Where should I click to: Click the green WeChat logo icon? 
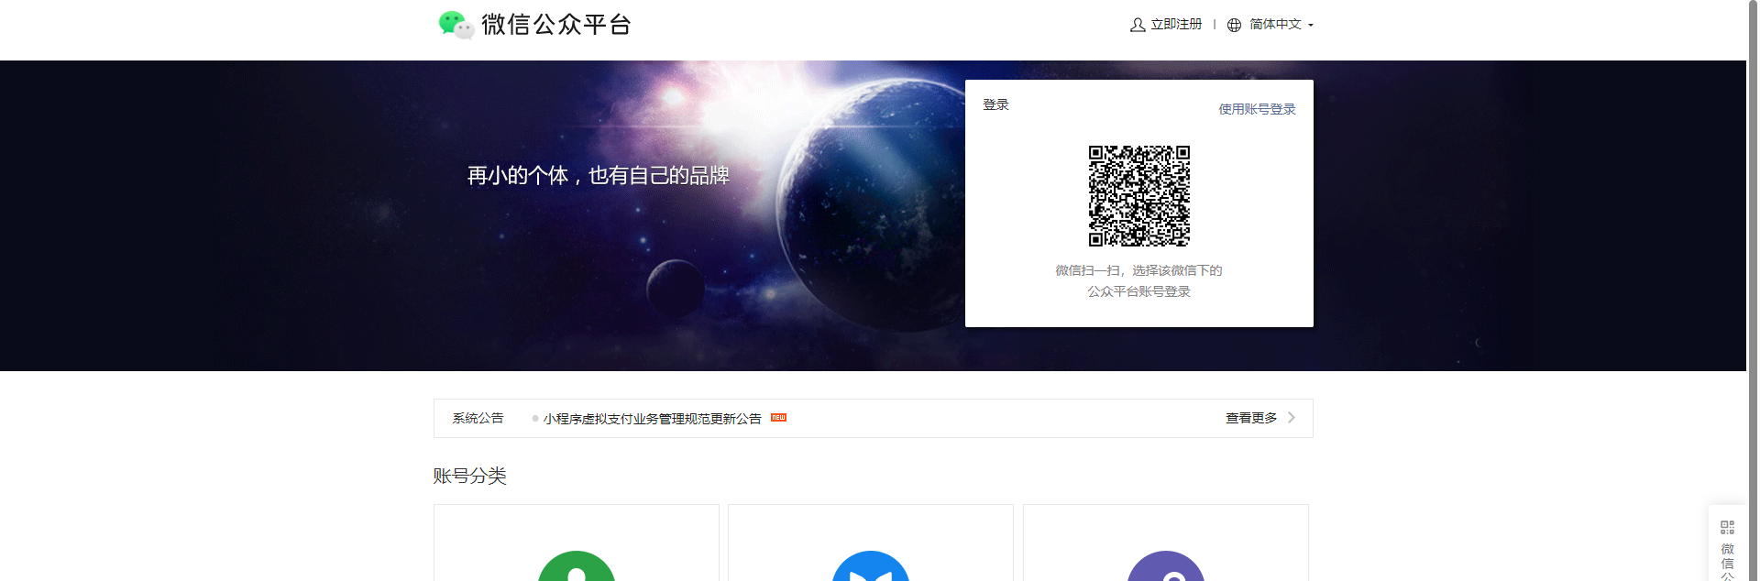click(456, 25)
